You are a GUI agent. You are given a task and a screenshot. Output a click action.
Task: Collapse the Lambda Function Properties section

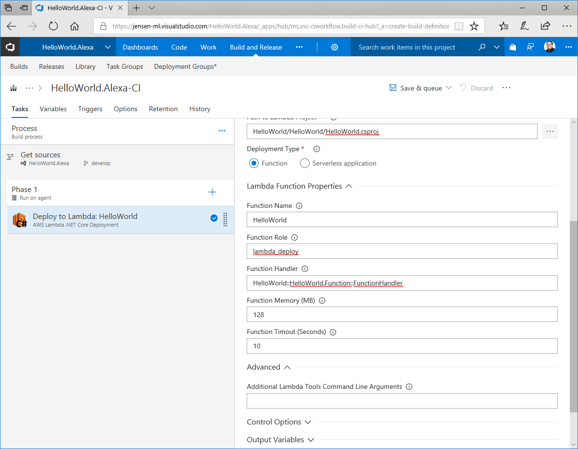(x=349, y=186)
